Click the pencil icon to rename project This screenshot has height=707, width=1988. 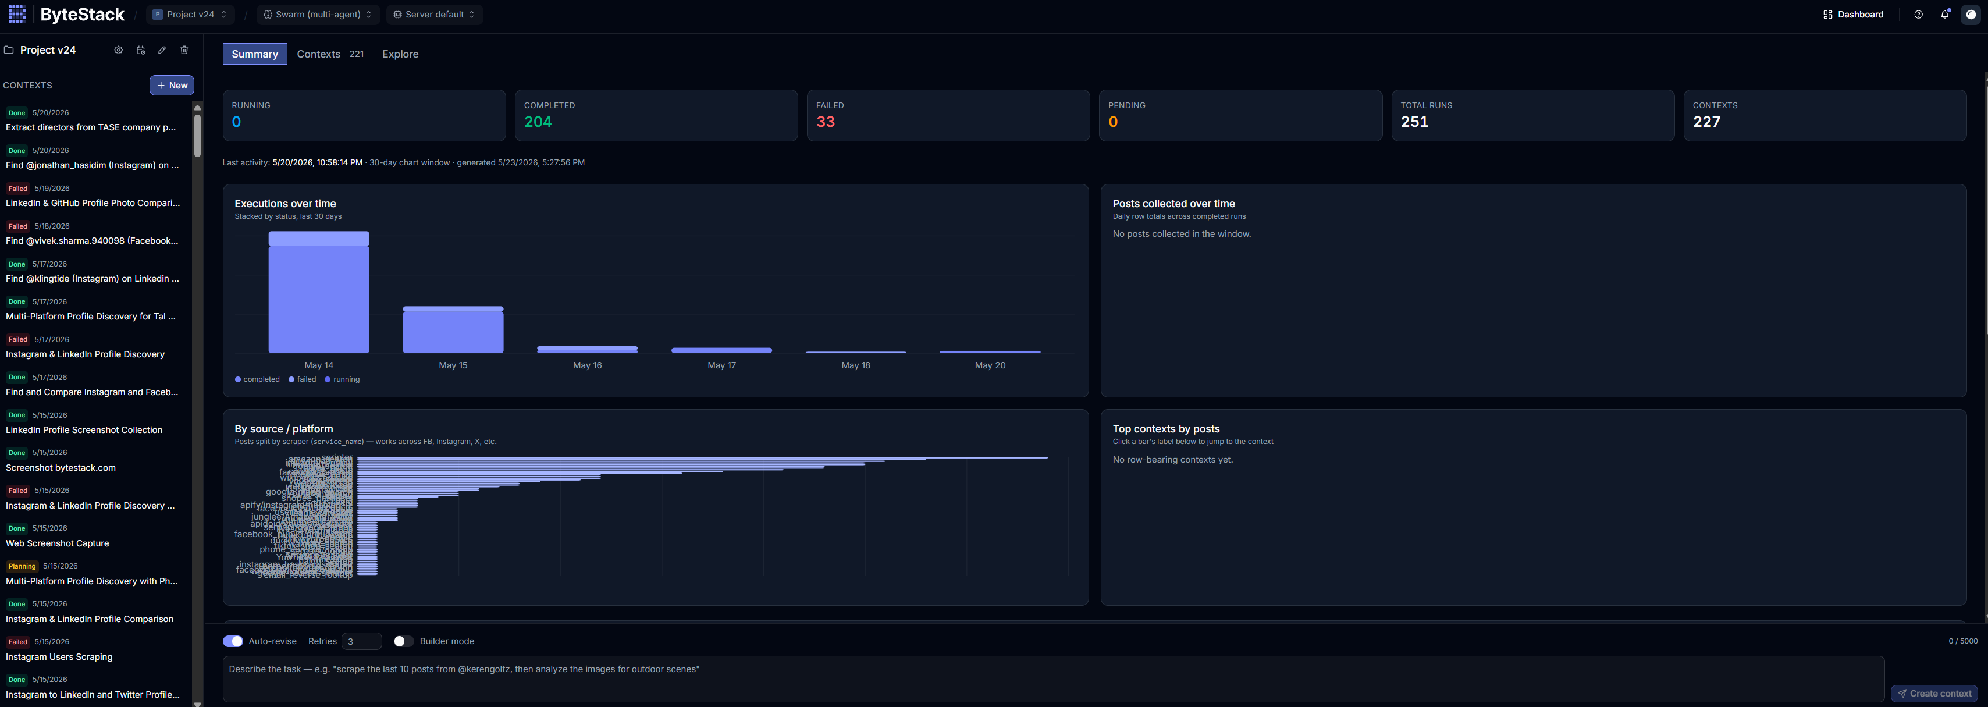pyautogui.click(x=162, y=50)
